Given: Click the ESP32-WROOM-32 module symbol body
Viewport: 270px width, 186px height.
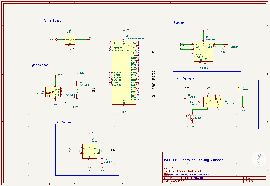Looking at the screenshot, I should (x=124, y=73).
